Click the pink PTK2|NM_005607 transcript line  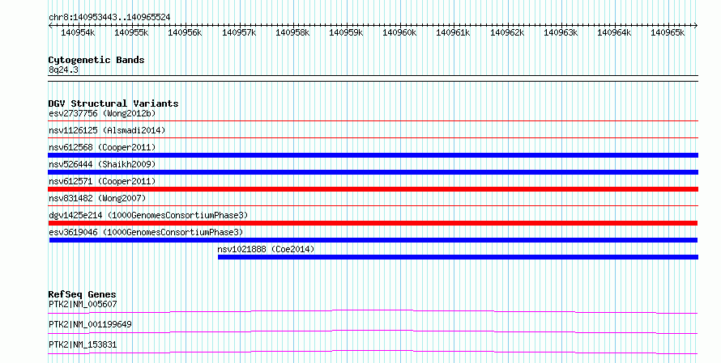click(x=373, y=311)
